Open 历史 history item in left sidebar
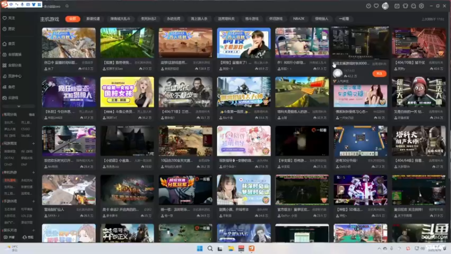Image resolution: width=451 pixels, height=254 pixels. pyautogui.click(x=8, y=29)
